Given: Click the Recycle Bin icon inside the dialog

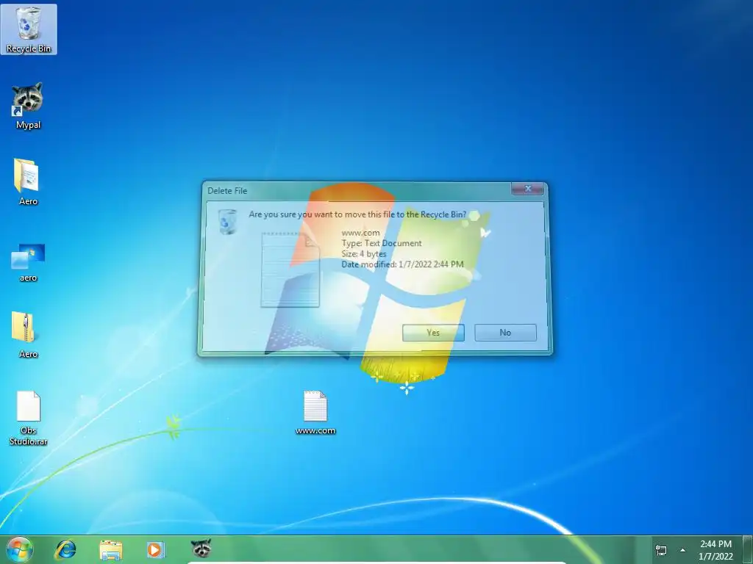Looking at the screenshot, I should [x=228, y=221].
